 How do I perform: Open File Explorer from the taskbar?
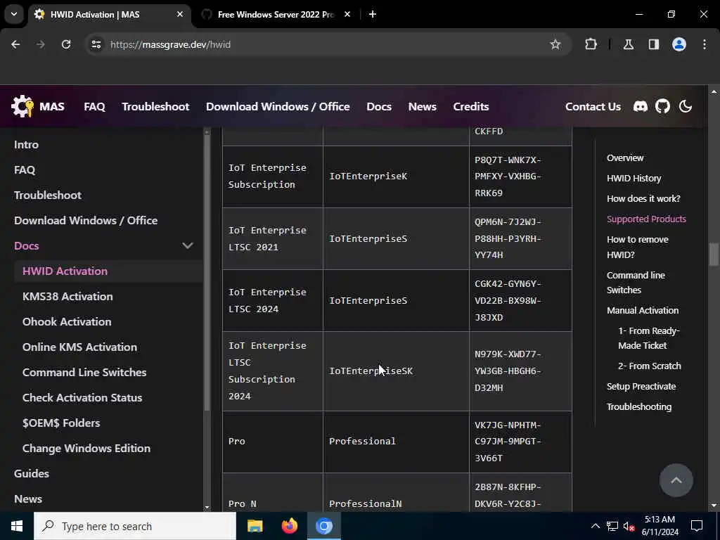(255, 526)
